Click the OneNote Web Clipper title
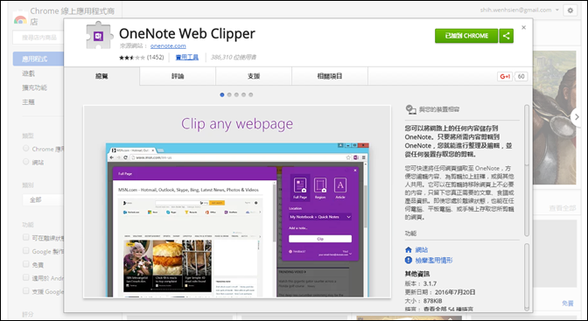 [x=186, y=34]
